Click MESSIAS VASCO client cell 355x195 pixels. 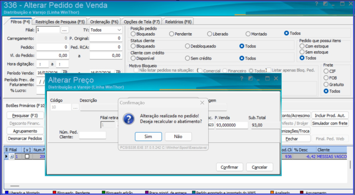[x=332, y=156]
